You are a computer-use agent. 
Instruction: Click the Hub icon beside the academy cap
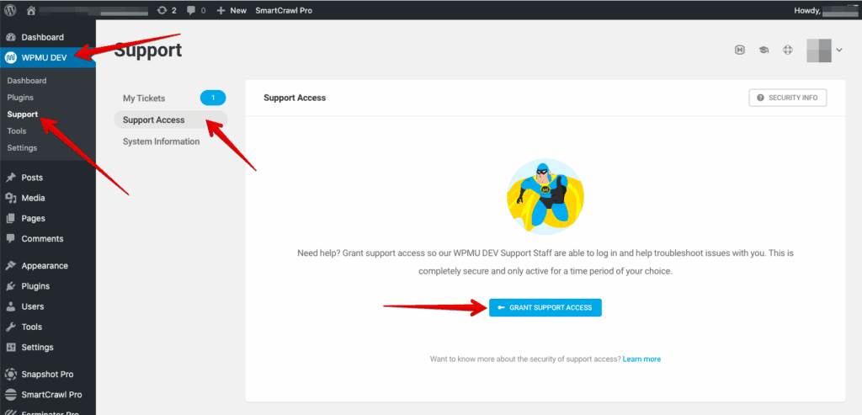tap(739, 51)
